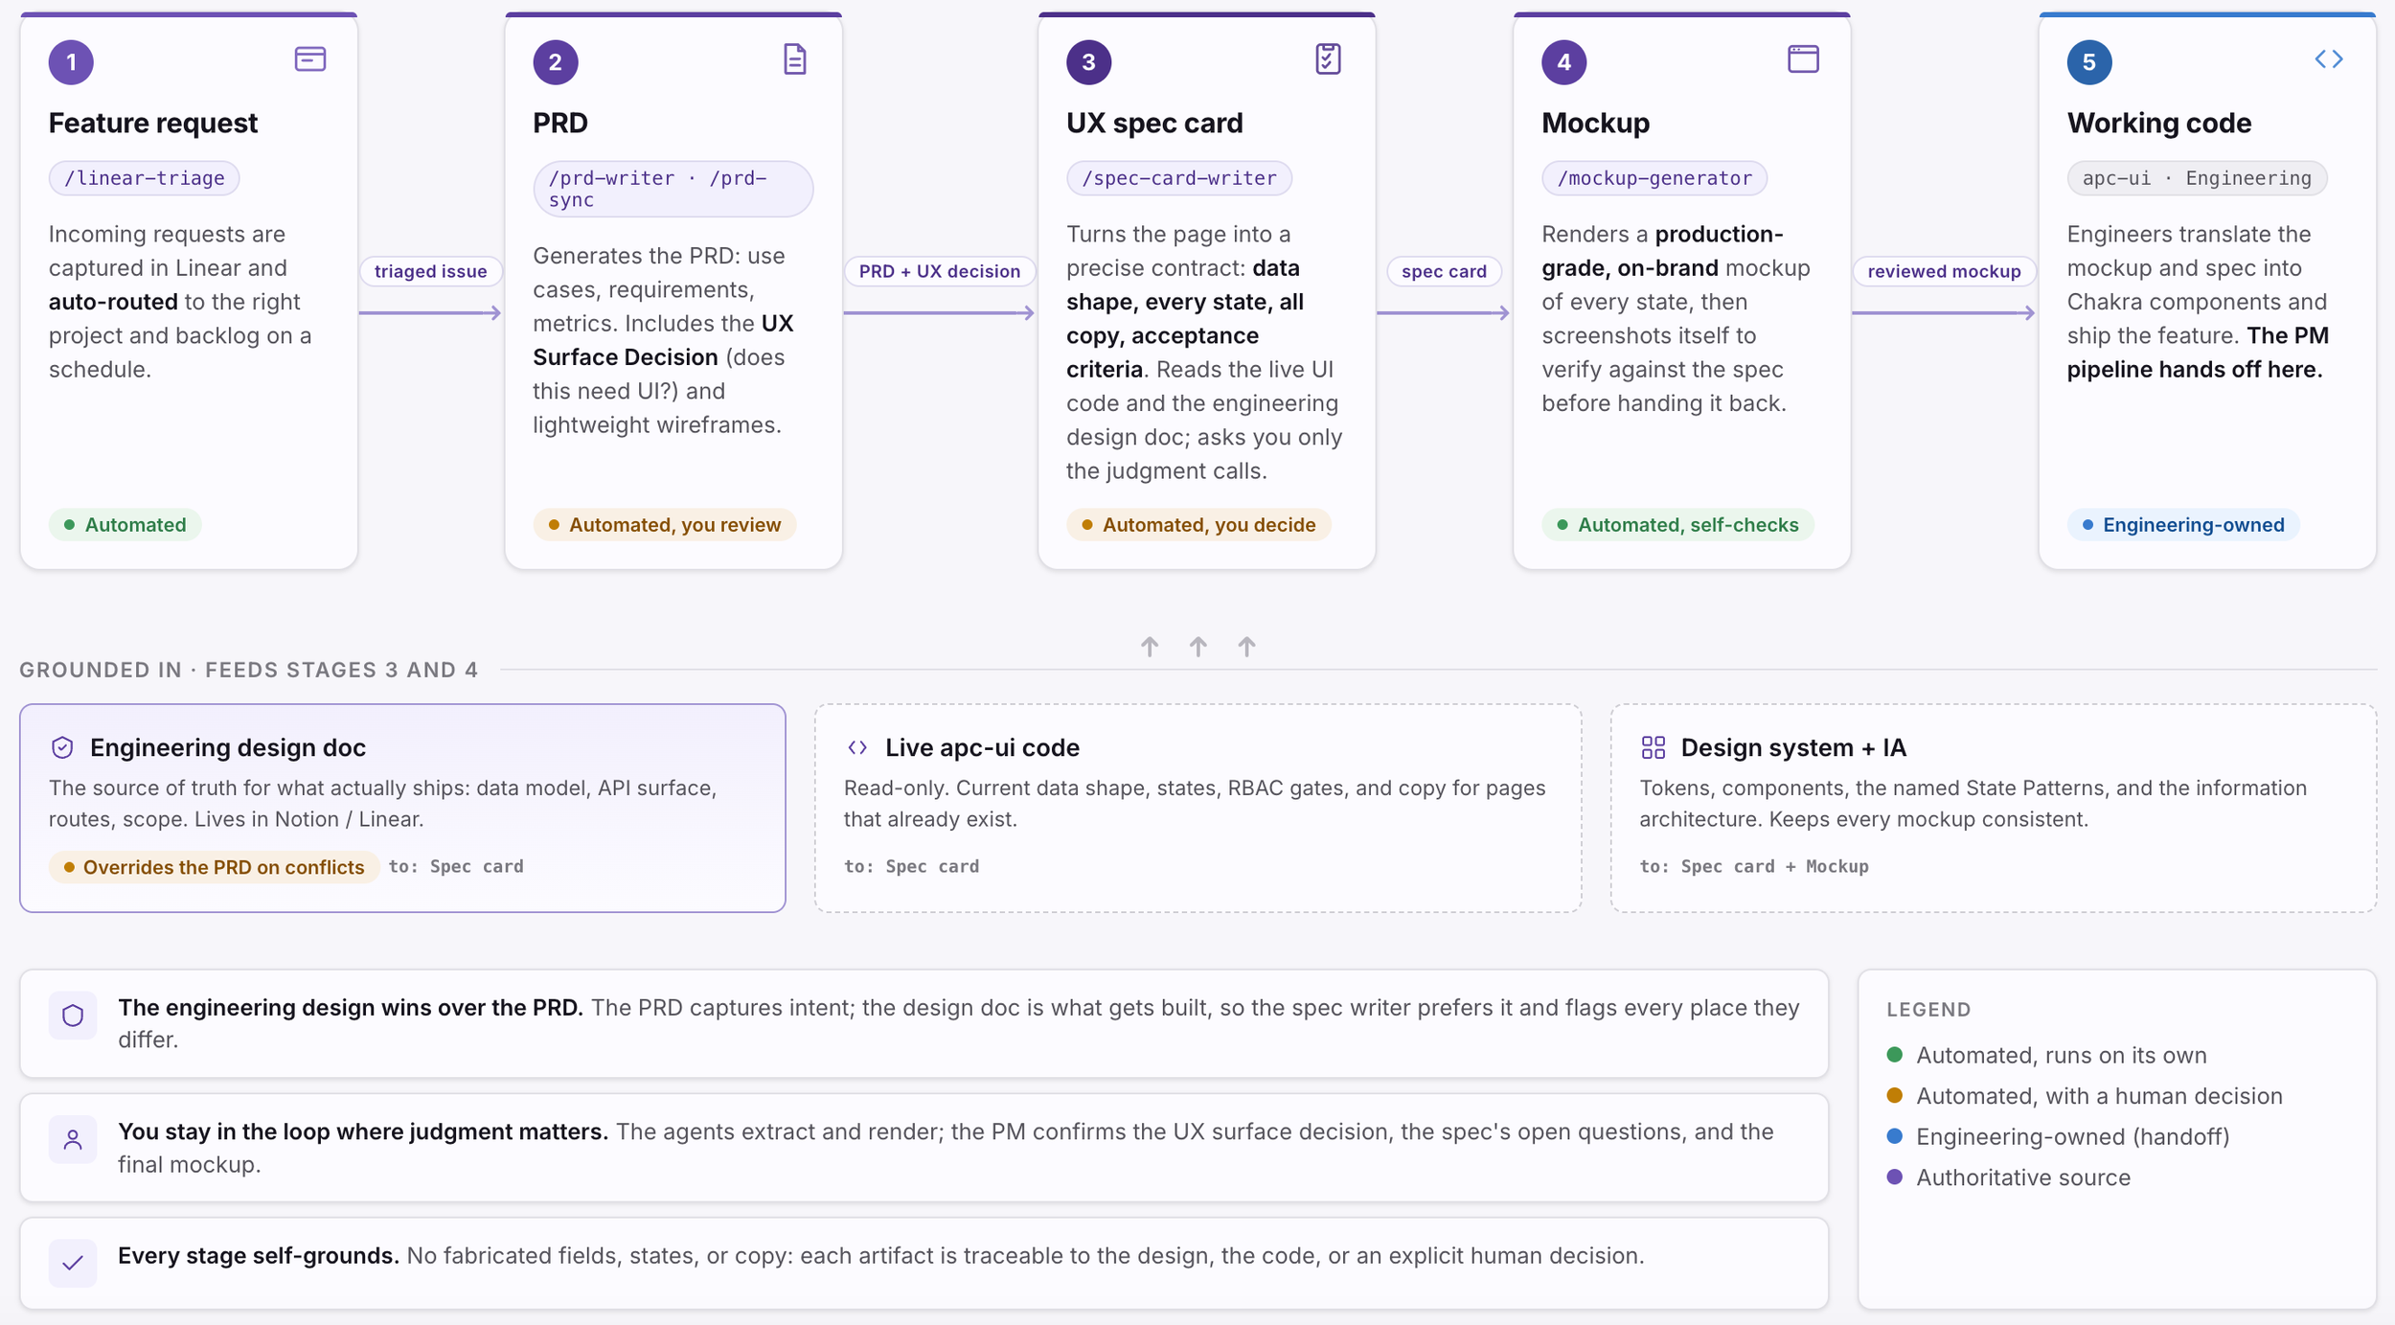The height and width of the screenshot is (1325, 2395).
Task: Click the grid icon beside Design system + IA
Action: coord(1653,747)
